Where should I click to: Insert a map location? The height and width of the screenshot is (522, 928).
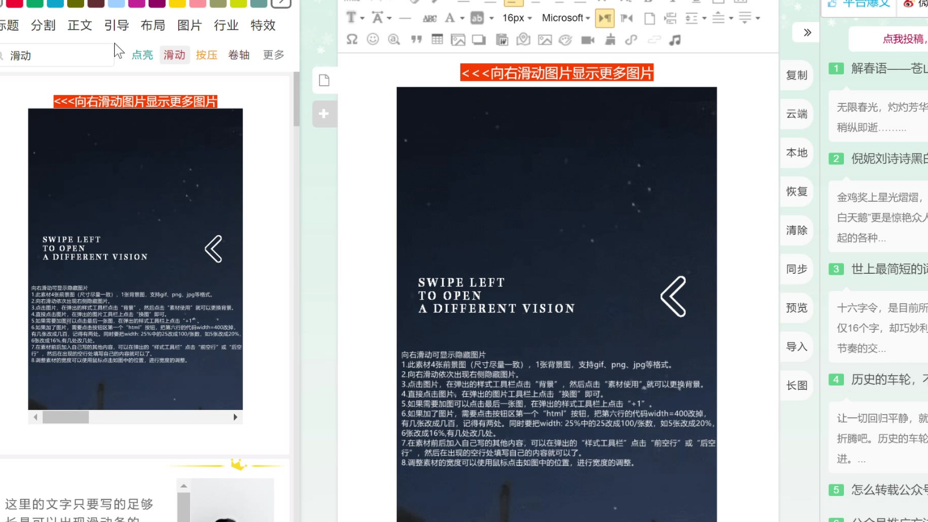coord(523,39)
